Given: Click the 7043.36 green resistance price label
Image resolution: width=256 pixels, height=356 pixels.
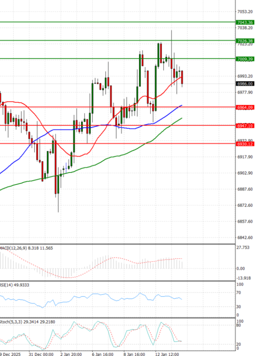Looking at the screenshot, I should point(244,22).
